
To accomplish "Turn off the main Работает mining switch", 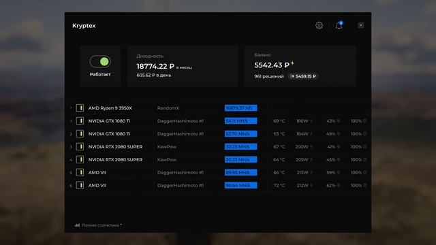I will pyautogui.click(x=100, y=61).
